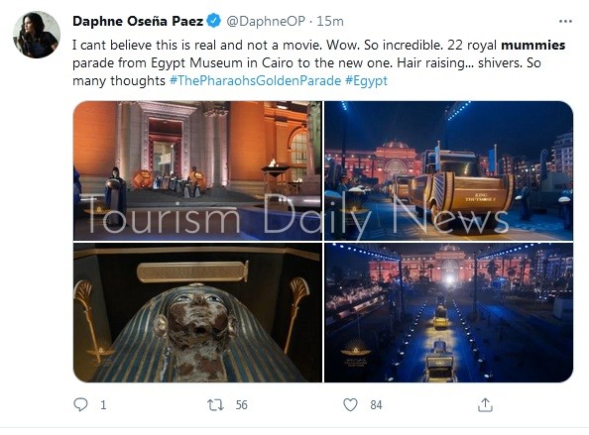Click the name Daphne Oseña Paez
This screenshot has width=589, height=435.
(138, 21)
